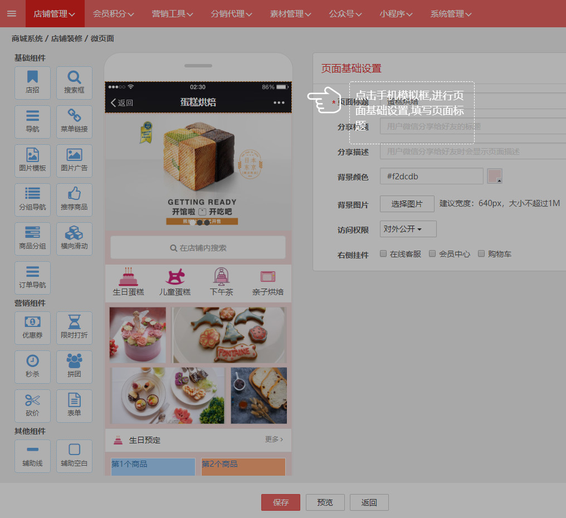Enable the 在线客服 checkbox
566x518 pixels.
(x=383, y=253)
